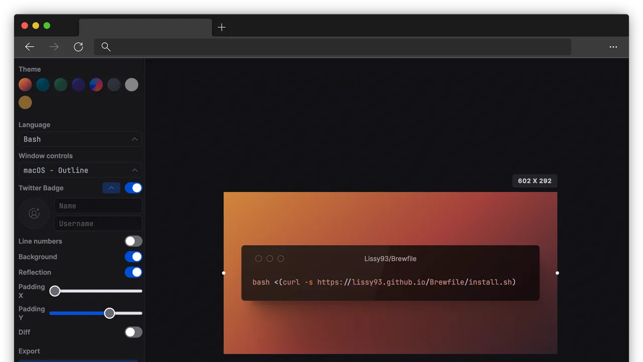This screenshot has height=362, width=643.
Task: Select the golden brown theme swatch
Action: pos(25,103)
